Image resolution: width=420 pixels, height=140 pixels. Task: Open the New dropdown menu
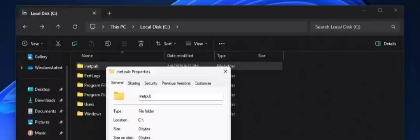coord(32,43)
